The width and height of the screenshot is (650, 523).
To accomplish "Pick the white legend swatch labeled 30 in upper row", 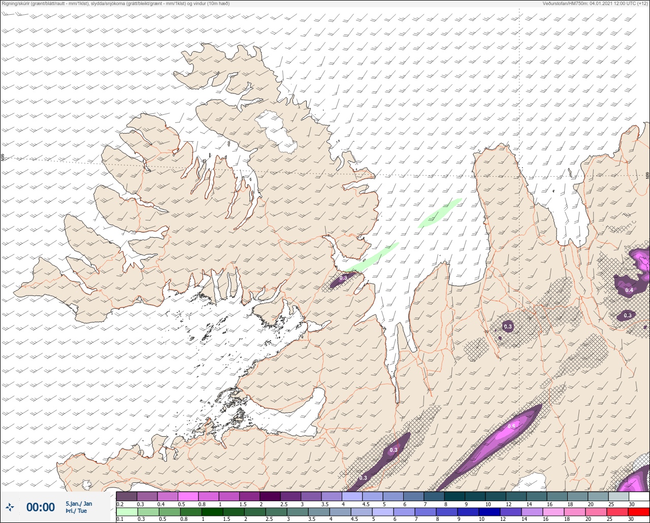I will tap(639, 496).
